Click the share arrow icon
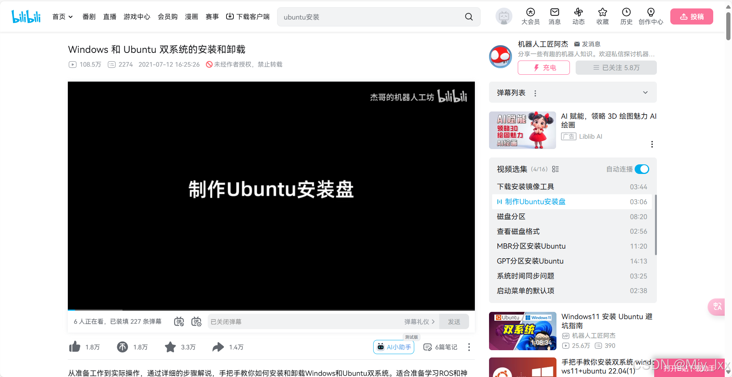This screenshot has height=377, width=732. click(218, 347)
